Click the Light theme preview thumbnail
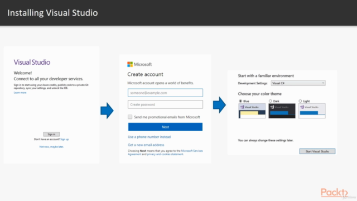 (x=312, y=111)
